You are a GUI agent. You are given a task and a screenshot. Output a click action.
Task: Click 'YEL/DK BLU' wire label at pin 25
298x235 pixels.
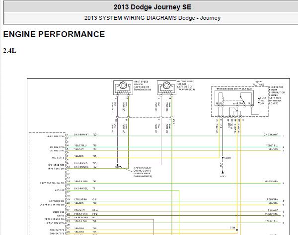click(80, 221)
